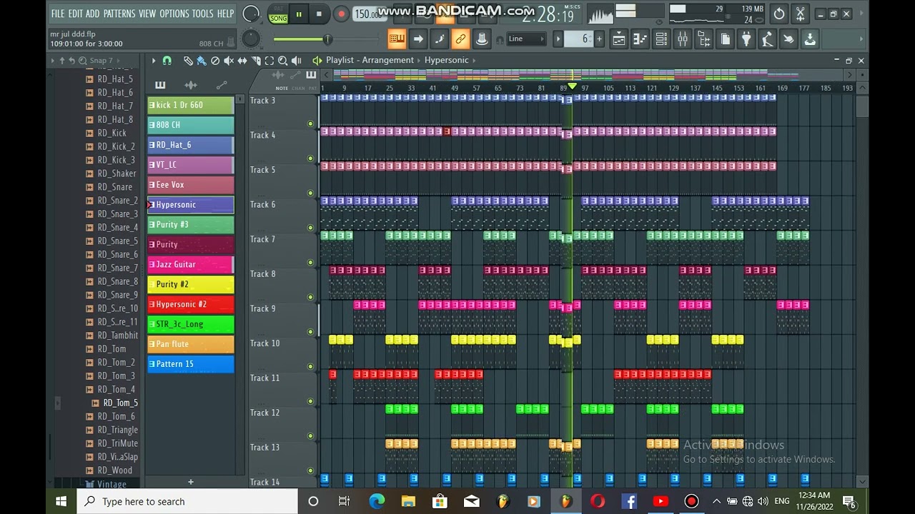This screenshot has height=514, width=915.
Task: Open the EDIT menu
Action: click(x=75, y=14)
